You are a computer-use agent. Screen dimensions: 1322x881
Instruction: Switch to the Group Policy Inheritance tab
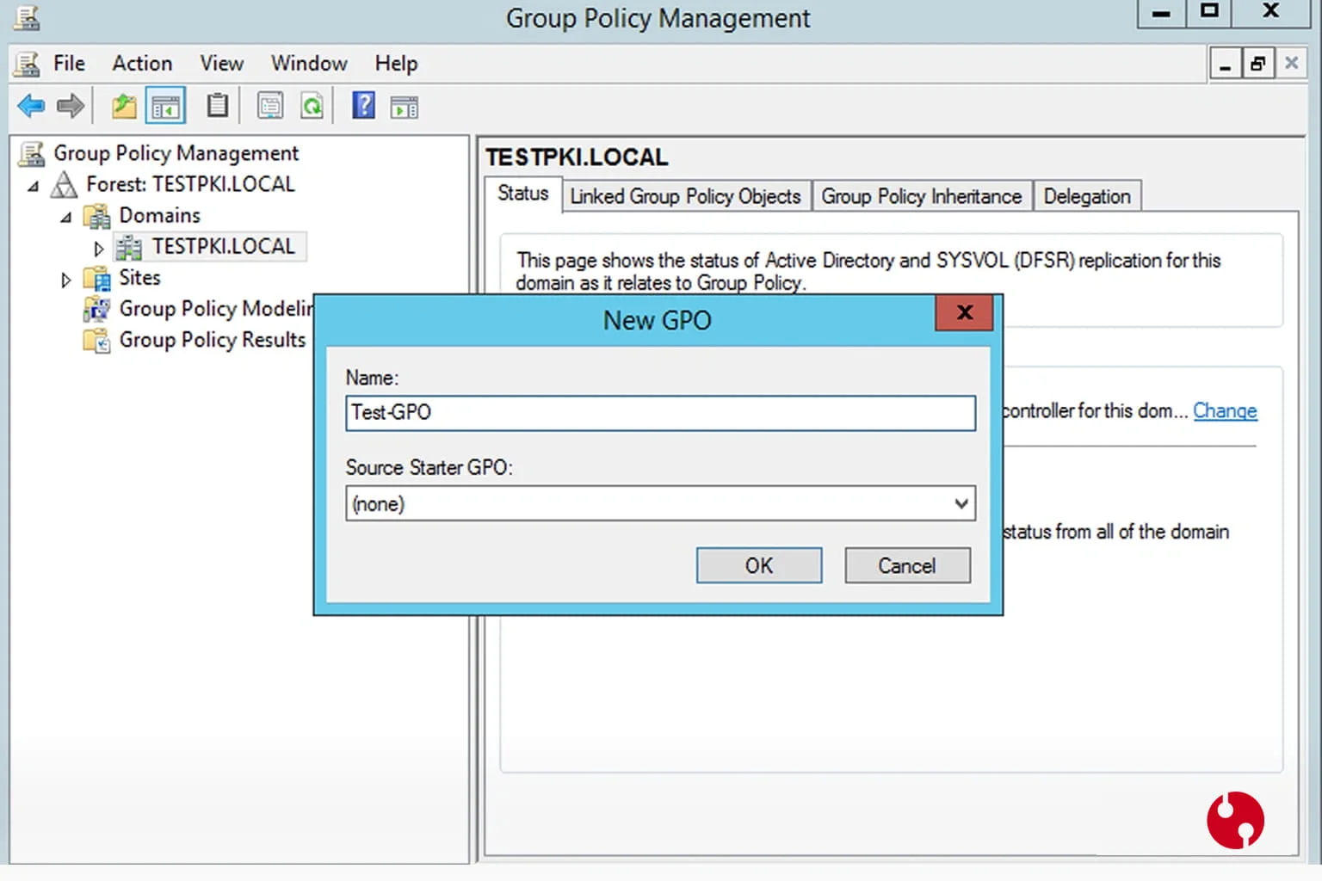pos(921,196)
